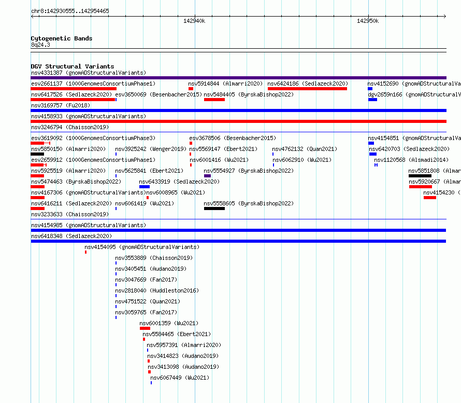
Task: Click nsv5554927 (ByrskaBishop2022) label
Action: 249,171
